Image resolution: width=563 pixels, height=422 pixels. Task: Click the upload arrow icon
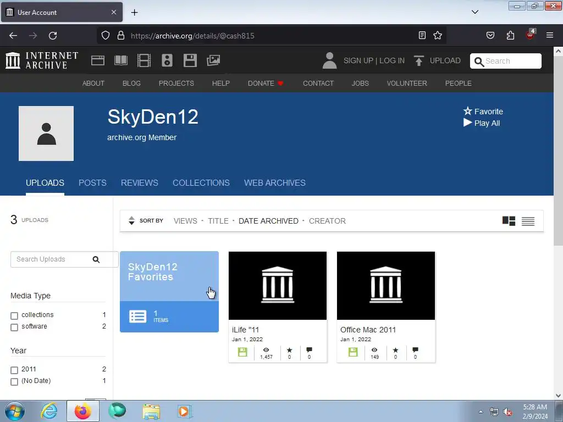click(x=418, y=60)
